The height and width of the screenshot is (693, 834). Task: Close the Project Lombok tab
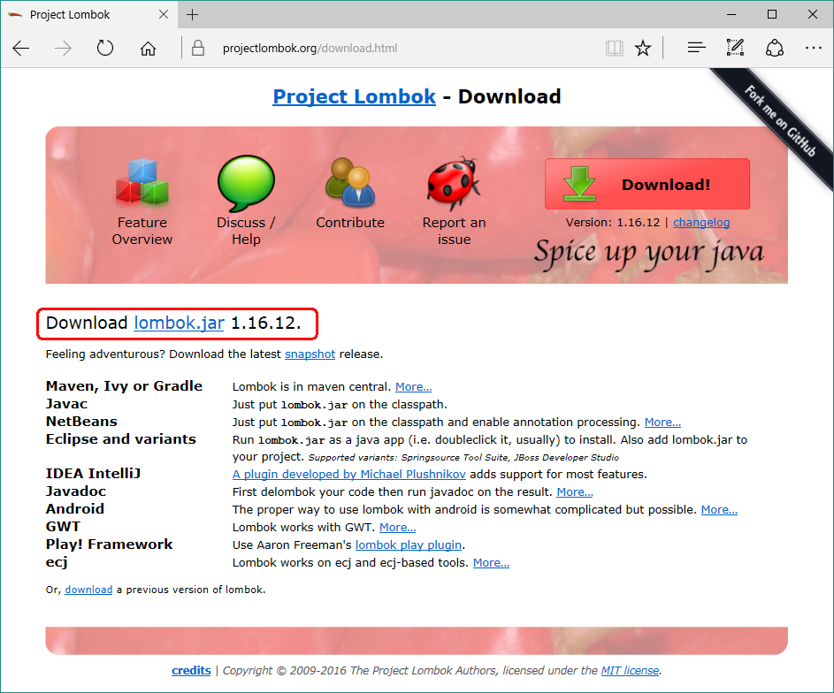pyautogui.click(x=164, y=14)
